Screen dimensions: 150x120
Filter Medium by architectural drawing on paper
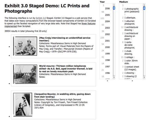click(131, 36)
